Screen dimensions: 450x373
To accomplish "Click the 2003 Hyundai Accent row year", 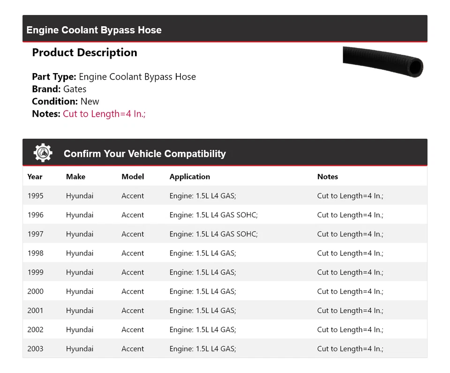I will click(36, 349).
